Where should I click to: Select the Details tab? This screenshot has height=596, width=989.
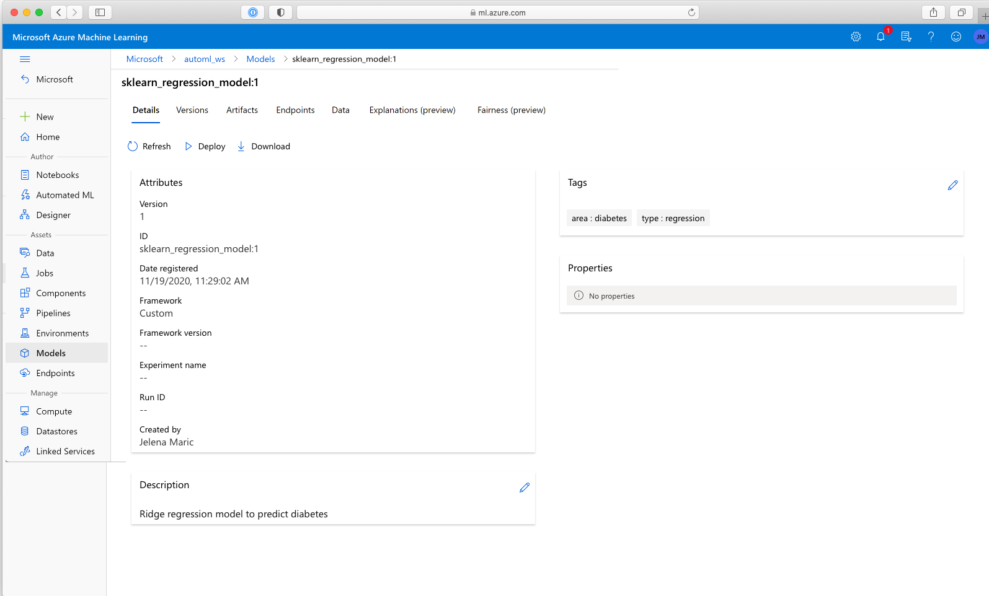coord(146,110)
